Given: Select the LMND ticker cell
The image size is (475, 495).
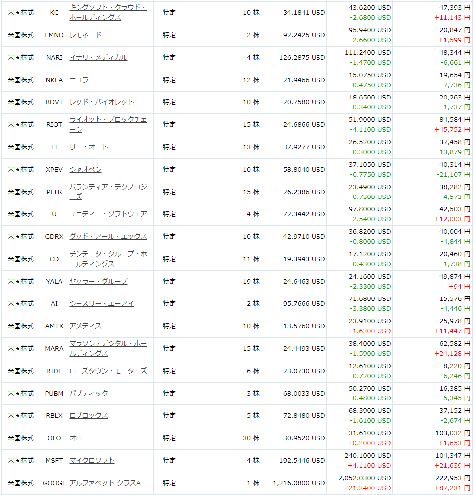Looking at the screenshot, I should coord(54,35).
